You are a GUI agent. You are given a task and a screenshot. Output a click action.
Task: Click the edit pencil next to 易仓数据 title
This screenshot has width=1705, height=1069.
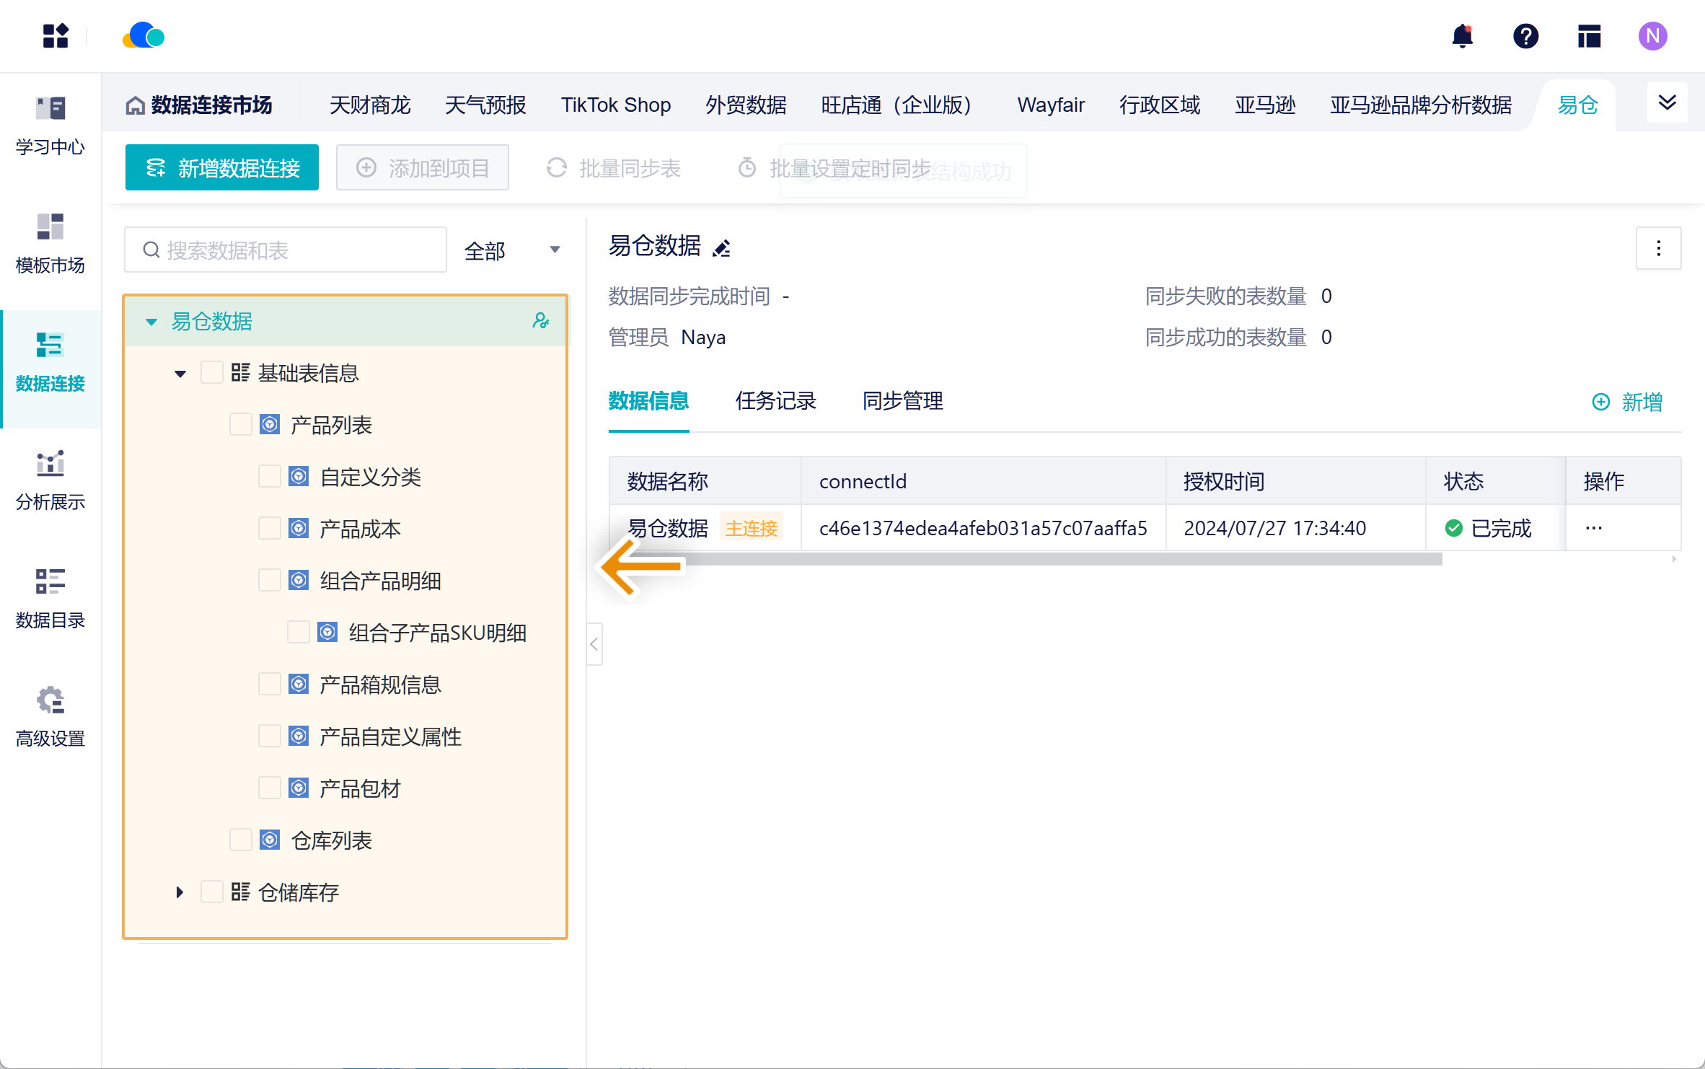point(721,248)
